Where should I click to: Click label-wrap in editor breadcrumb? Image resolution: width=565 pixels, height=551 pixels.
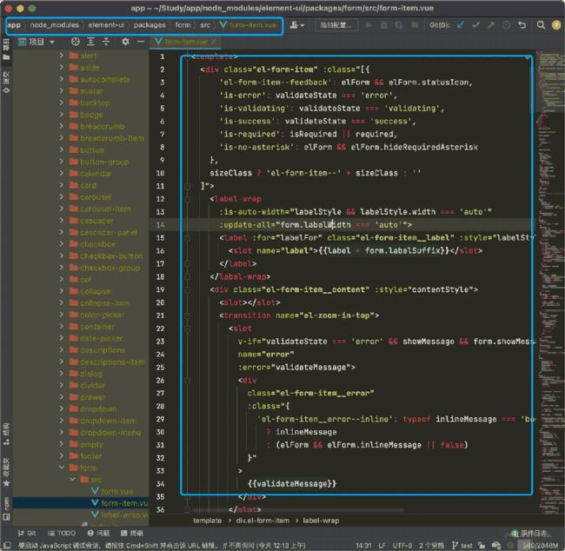pos(321,521)
